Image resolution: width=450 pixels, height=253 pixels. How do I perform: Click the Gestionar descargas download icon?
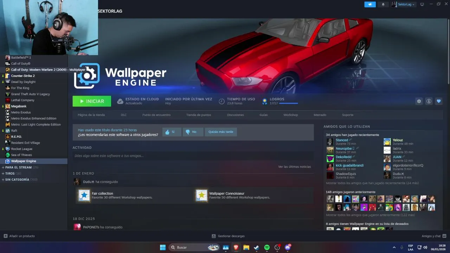pyautogui.click(x=214, y=236)
